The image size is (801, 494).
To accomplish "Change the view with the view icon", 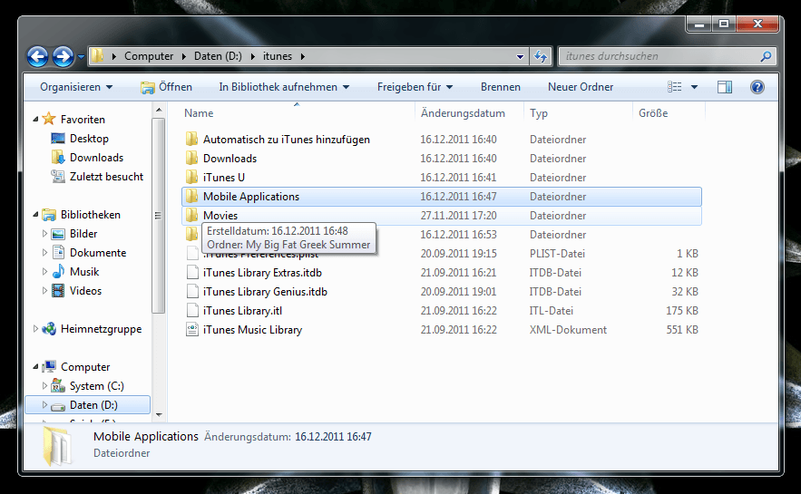I will tap(674, 87).
